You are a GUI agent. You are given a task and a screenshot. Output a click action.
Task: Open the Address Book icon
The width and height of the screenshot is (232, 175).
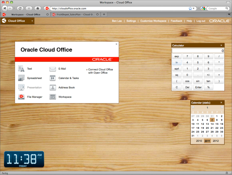53,88
